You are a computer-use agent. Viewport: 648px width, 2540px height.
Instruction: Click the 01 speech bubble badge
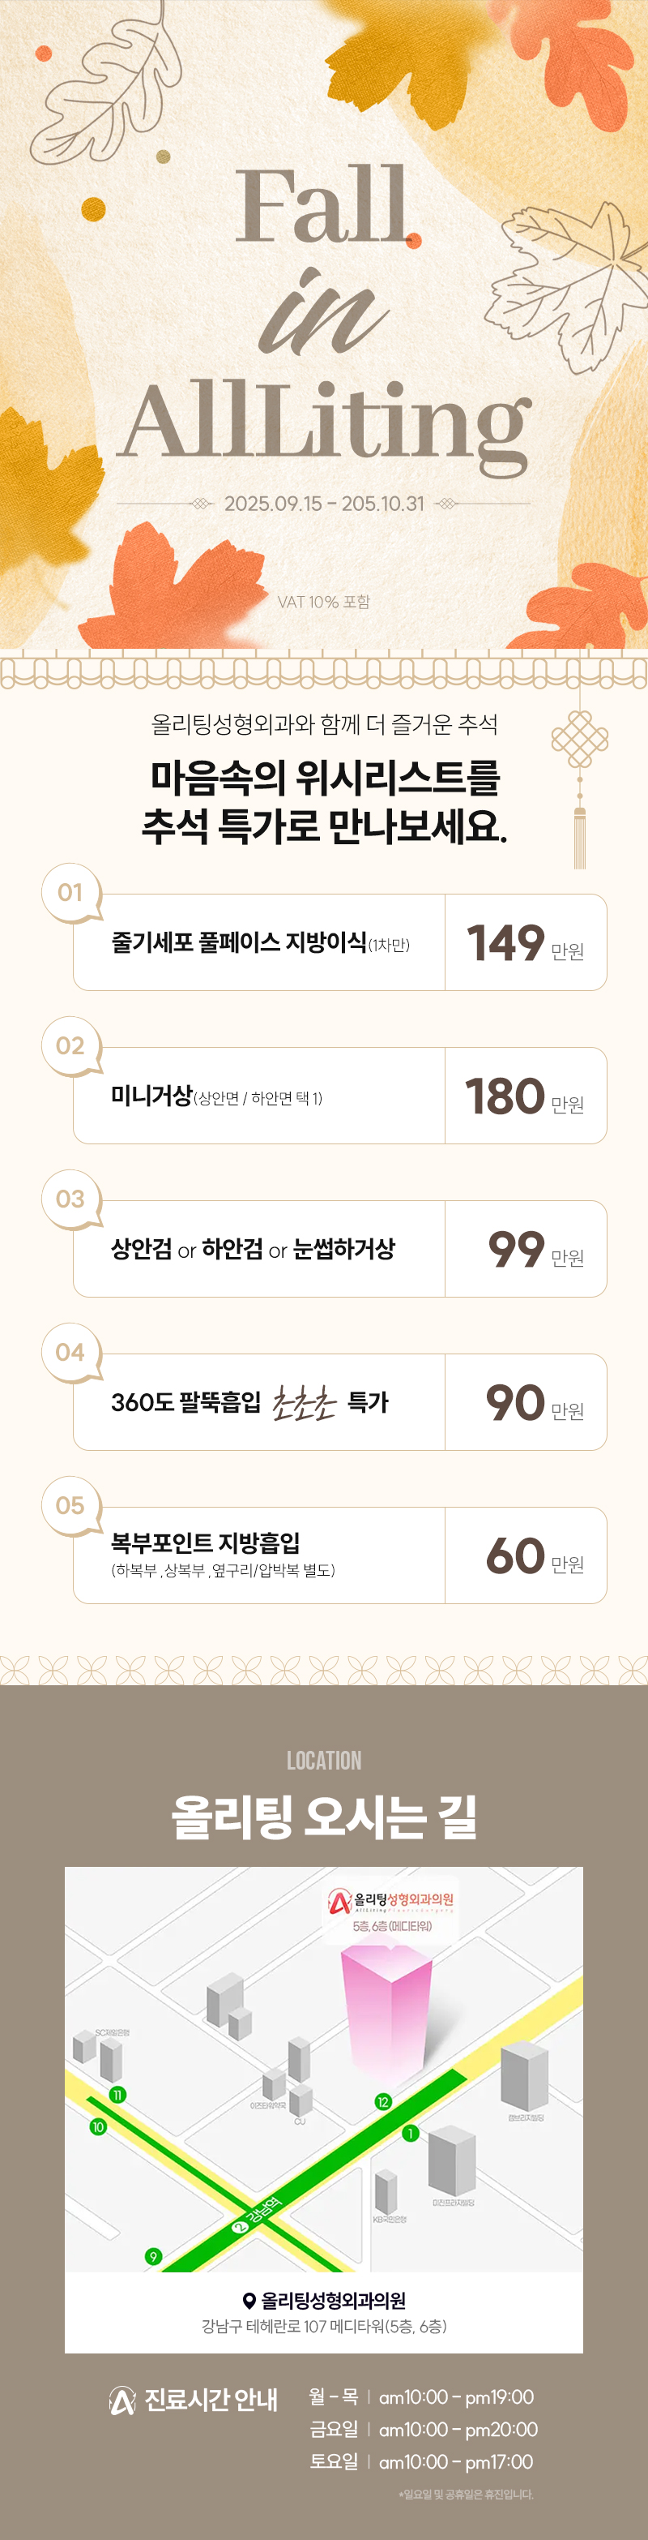(x=71, y=892)
